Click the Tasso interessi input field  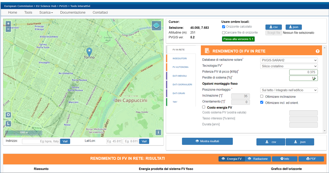303,119
